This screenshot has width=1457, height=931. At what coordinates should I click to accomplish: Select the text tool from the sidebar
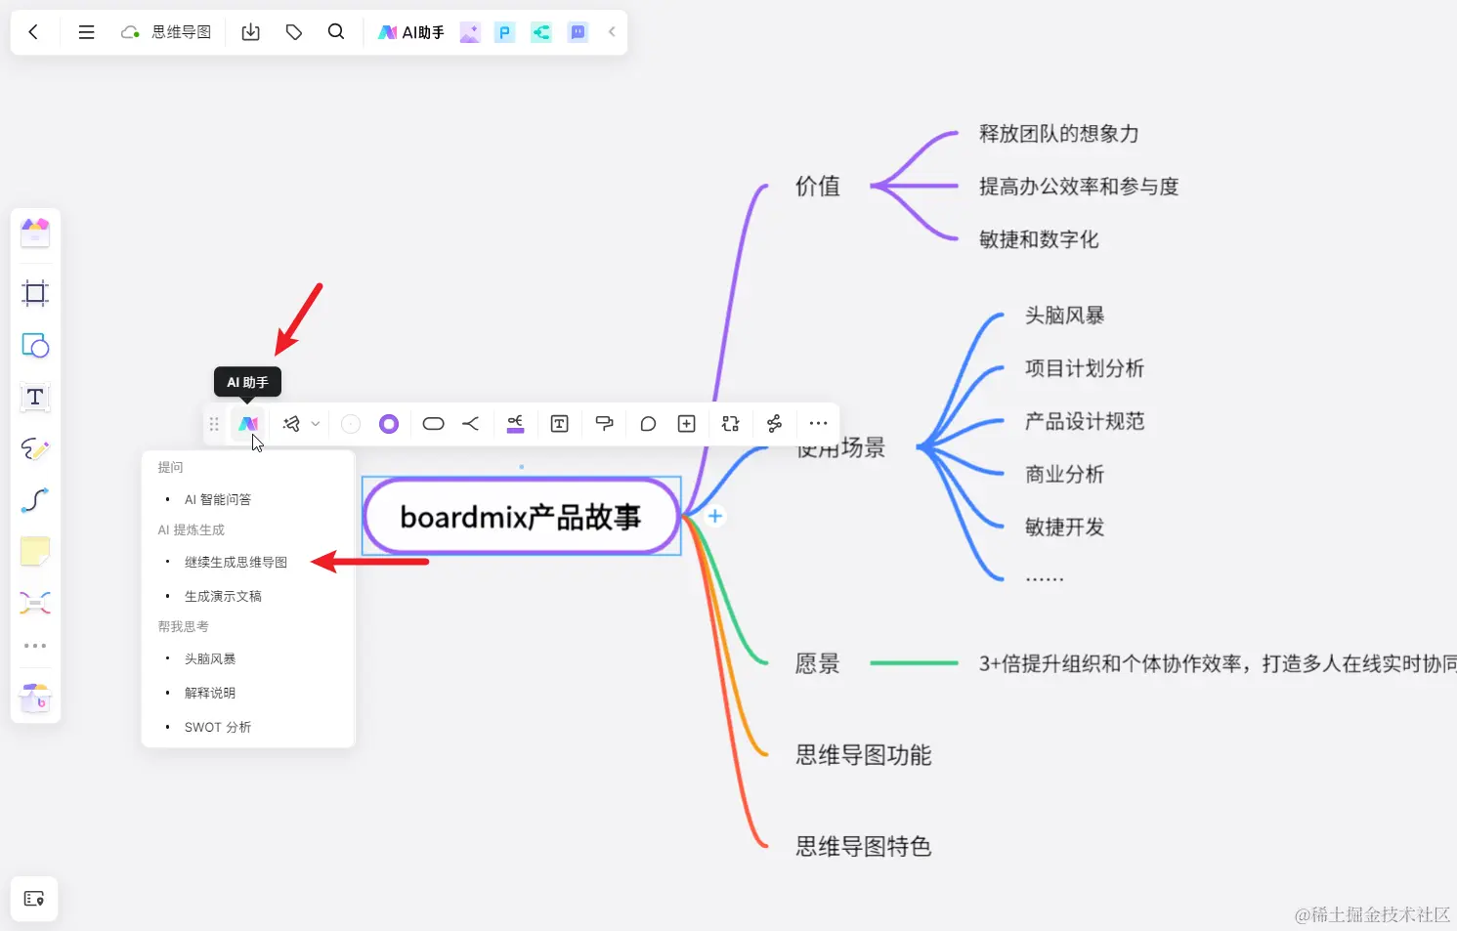(x=35, y=397)
